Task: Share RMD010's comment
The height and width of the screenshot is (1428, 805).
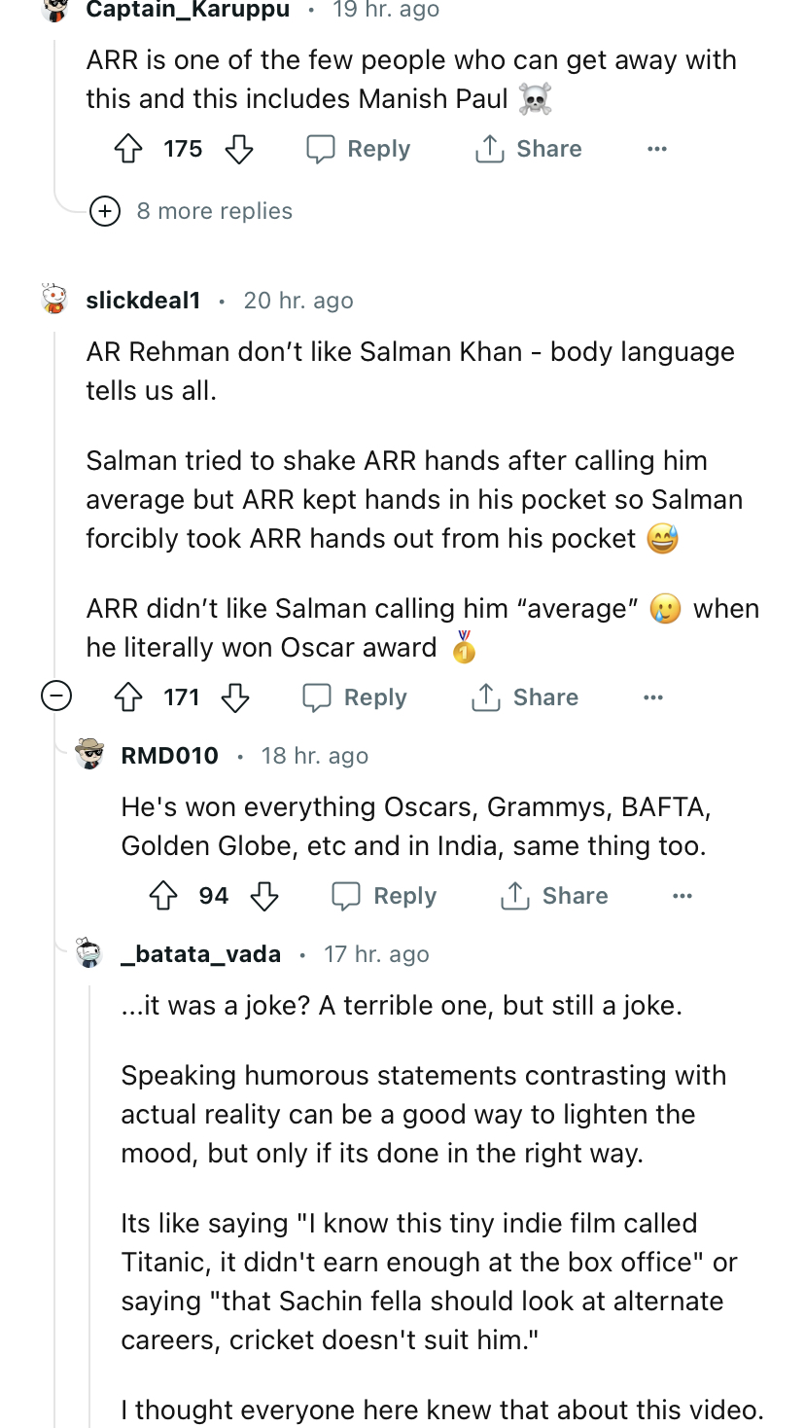Action: (554, 896)
